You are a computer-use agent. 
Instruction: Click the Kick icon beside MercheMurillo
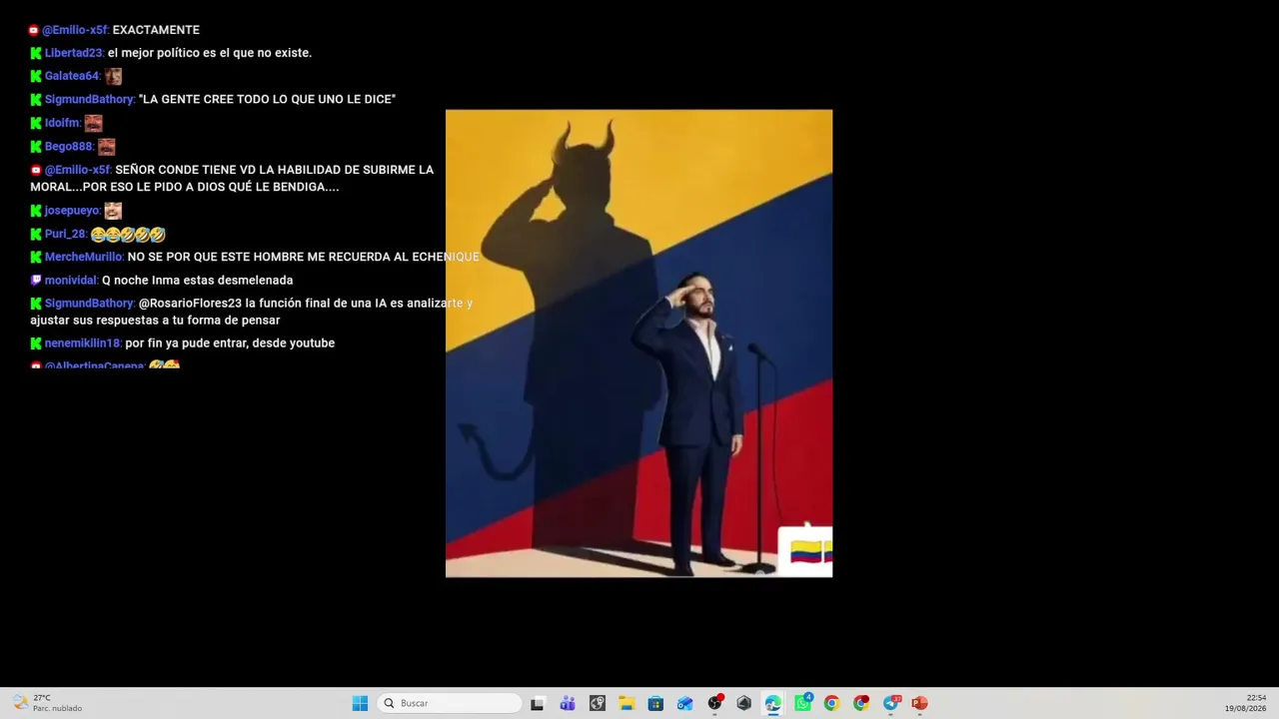(x=36, y=257)
